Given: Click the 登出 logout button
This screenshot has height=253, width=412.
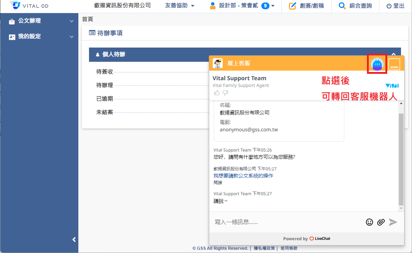Looking at the screenshot, I should click(395, 6).
